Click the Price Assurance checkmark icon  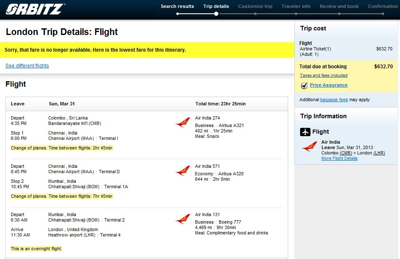[304, 85]
